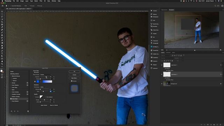Enable the Drop Shadow checkbox

(x=11, y=101)
